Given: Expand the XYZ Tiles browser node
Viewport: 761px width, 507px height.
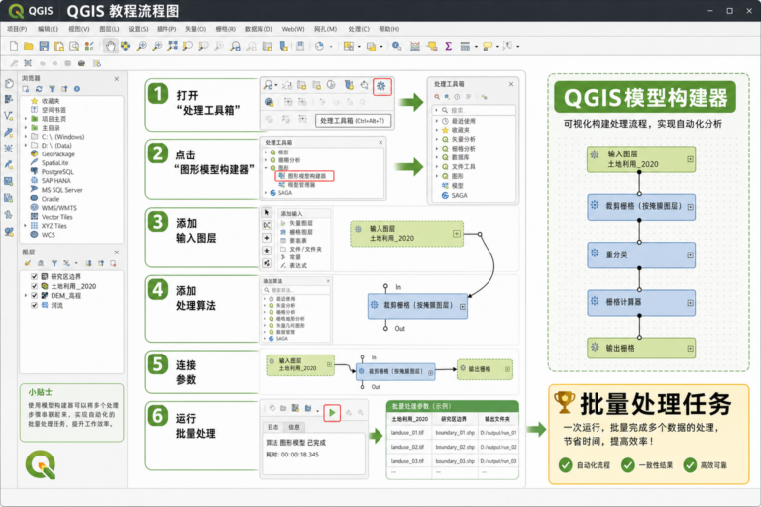Looking at the screenshot, I should 26,226.
